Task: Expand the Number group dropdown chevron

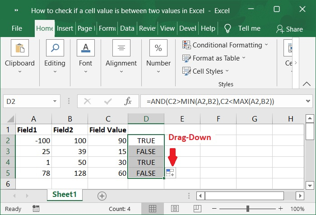Action: (158, 72)
